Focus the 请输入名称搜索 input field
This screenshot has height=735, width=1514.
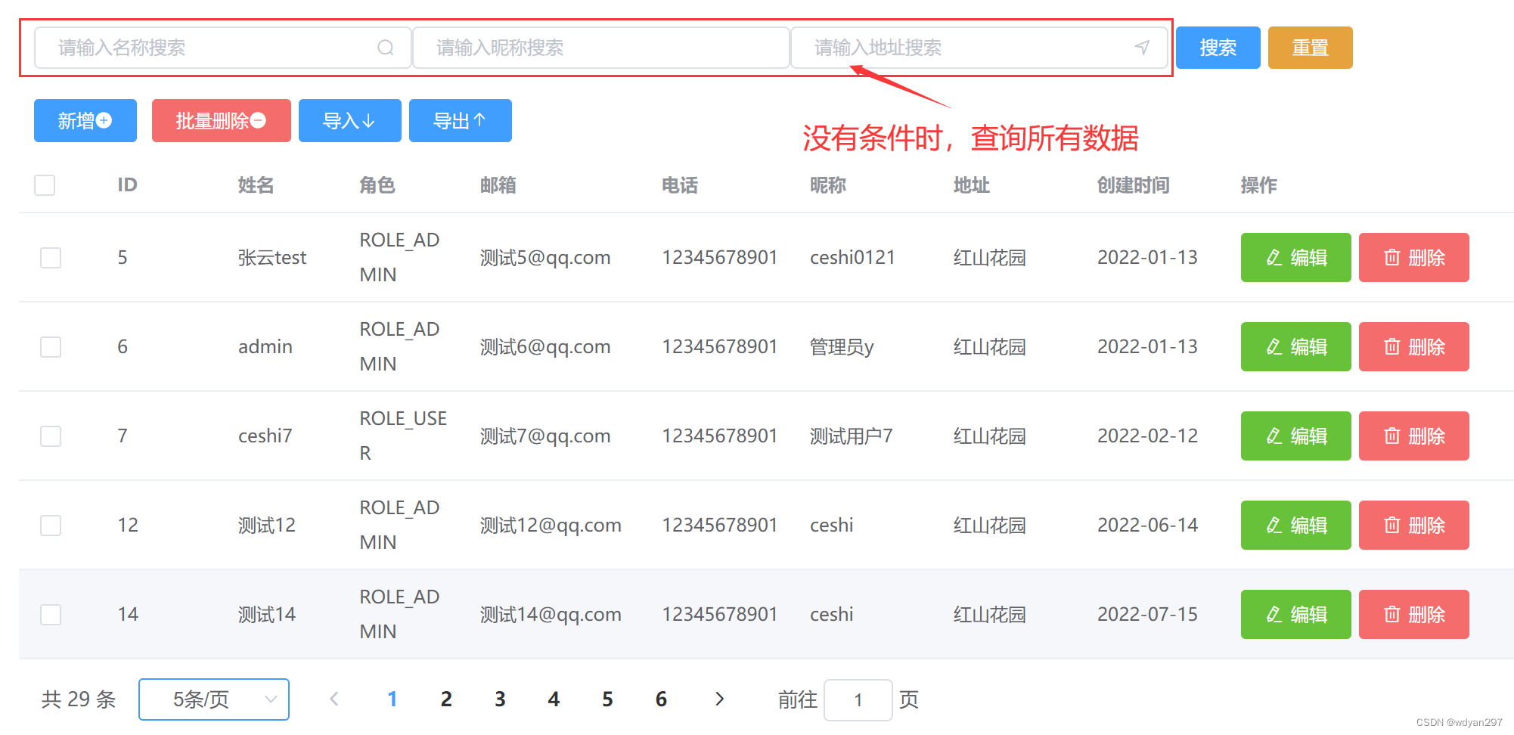[223, 48]
